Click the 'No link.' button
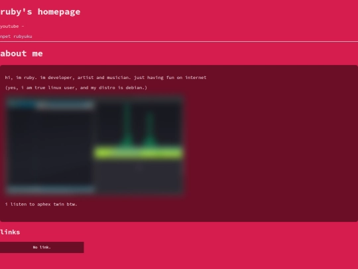This screenshot has height=269, width=358. pos(42,247)
